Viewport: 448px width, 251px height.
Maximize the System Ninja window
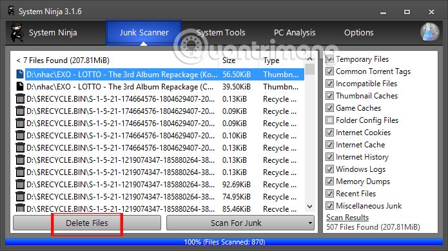pos(407,12)
